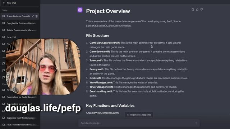Click chat bubble icon beside Douglas.life Business
The height and width of the screenshot is (129, 230).
coord(4,23)
